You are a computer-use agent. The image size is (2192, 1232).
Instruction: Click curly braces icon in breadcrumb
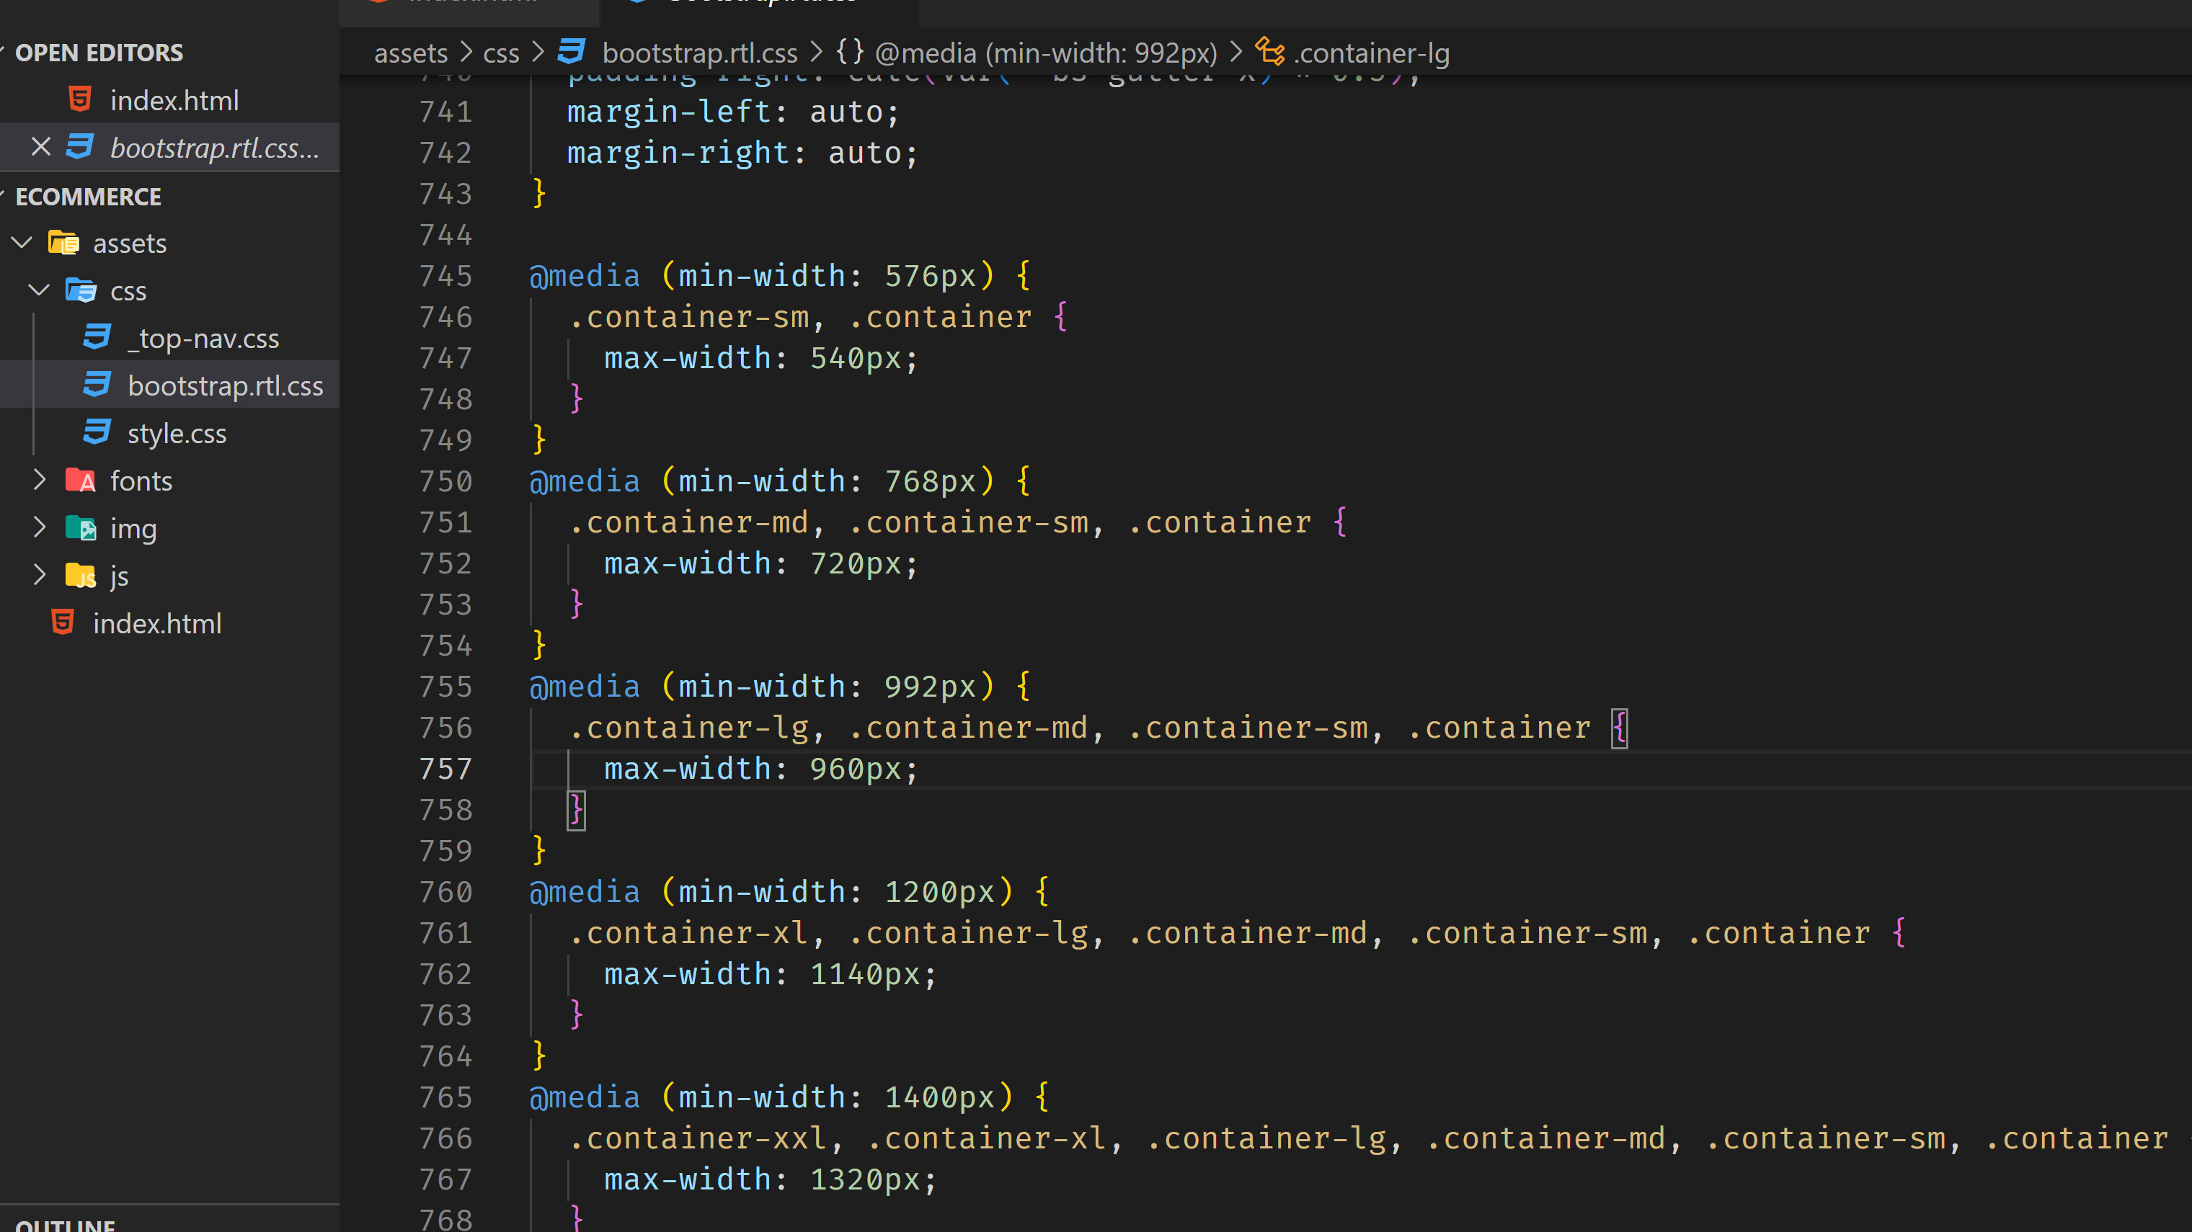click(x=850, y=52)
